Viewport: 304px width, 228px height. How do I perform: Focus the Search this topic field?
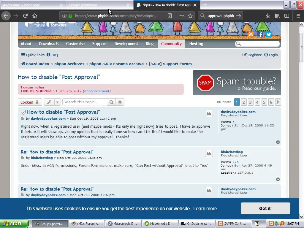[x=85, y=102]
